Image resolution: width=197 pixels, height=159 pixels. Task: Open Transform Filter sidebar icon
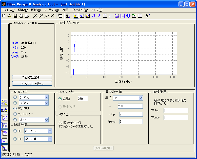(4, 110)
